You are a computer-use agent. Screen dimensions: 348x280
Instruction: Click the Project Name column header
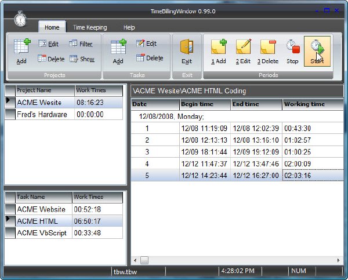click(x=45, y=90)
